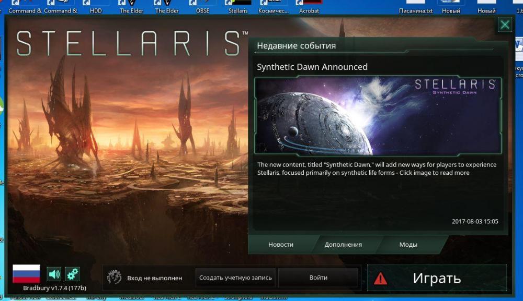Viewport: 523px width, 301px height.
Task: Select the Моды tab
Action: pos(408,245)
